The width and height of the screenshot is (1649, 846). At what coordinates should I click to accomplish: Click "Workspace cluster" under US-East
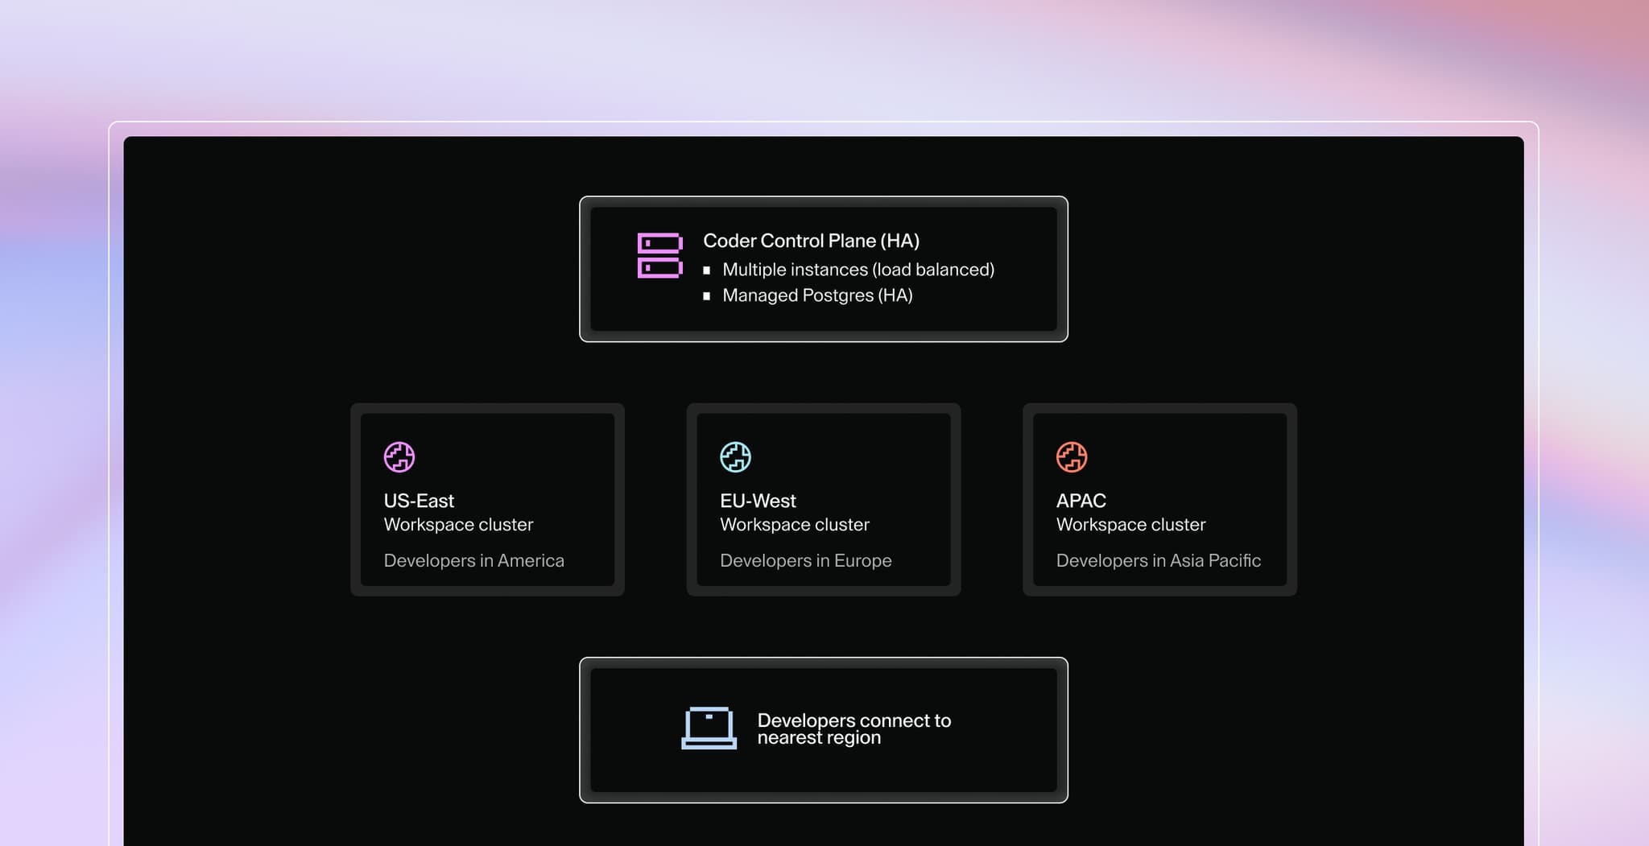458,525
